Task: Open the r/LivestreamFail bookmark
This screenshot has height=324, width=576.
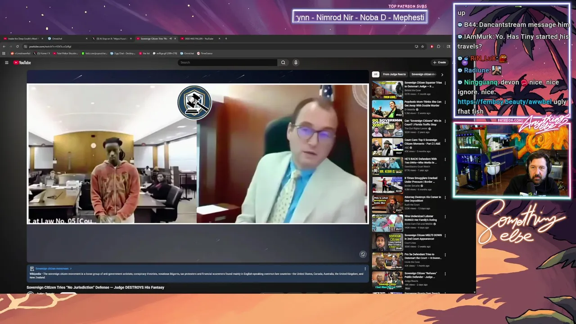Action: (20, 53)
